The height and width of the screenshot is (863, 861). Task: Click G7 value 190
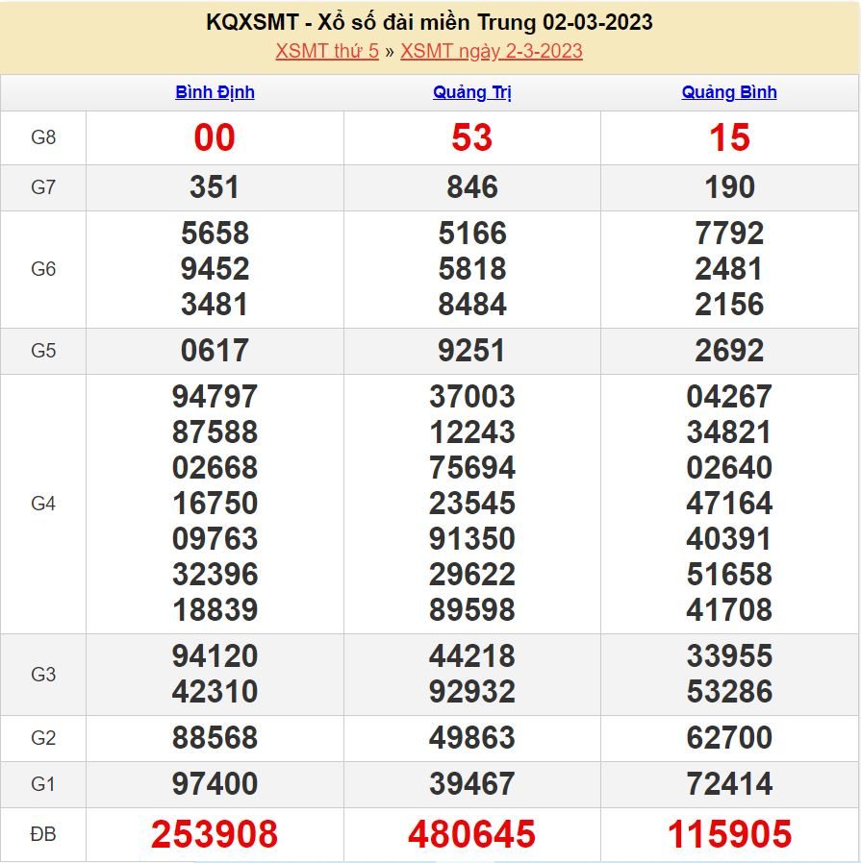click(729, 187)
